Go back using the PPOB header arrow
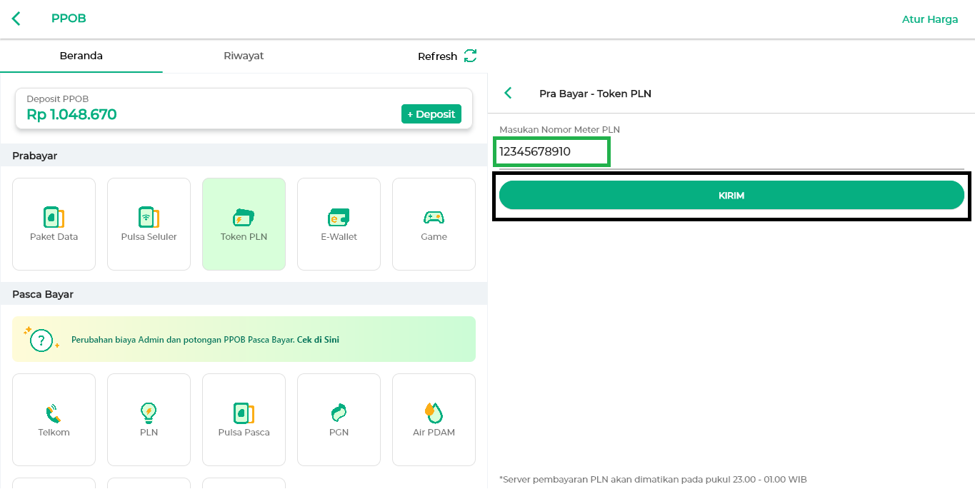 (x=16, y=19)
